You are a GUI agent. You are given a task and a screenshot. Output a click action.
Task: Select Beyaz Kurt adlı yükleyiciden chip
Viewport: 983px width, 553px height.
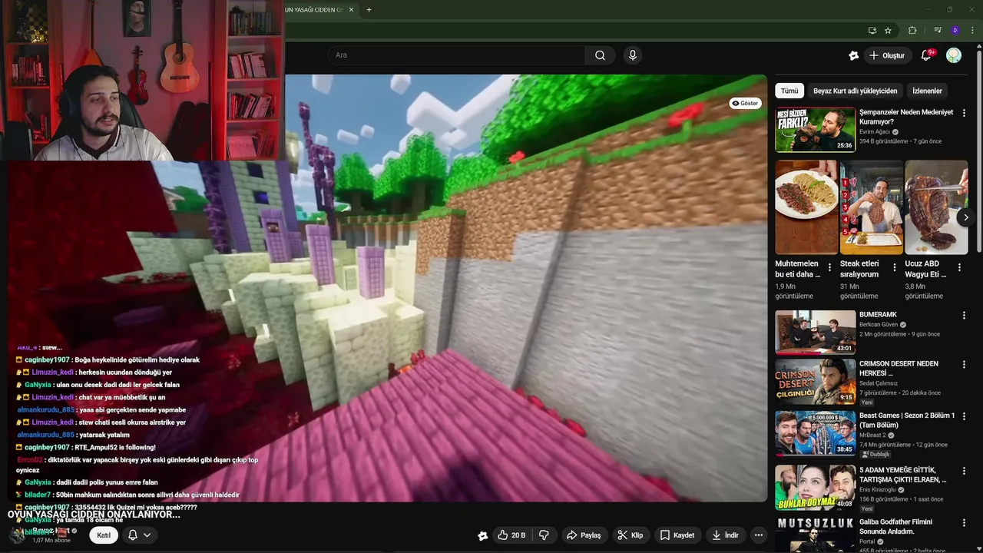coord(855,91)
